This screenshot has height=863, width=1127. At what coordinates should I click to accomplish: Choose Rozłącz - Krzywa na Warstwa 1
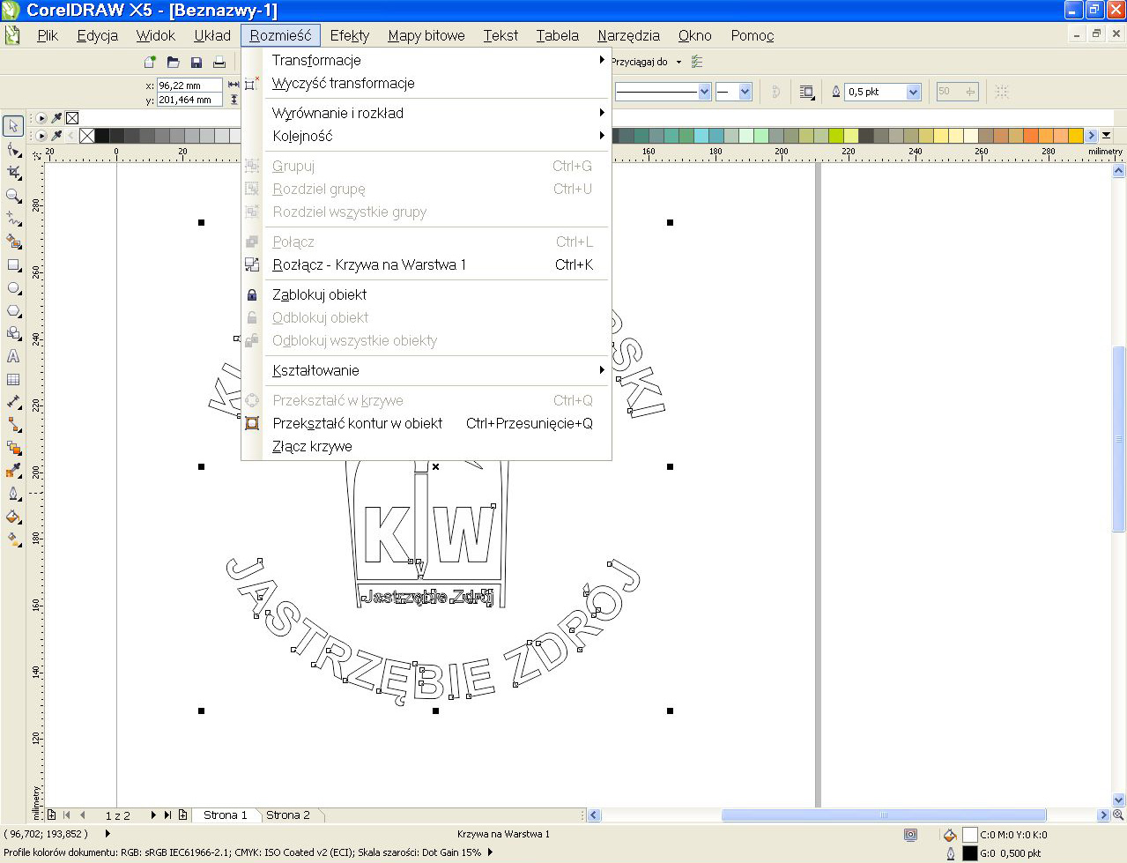pos(369,264)
